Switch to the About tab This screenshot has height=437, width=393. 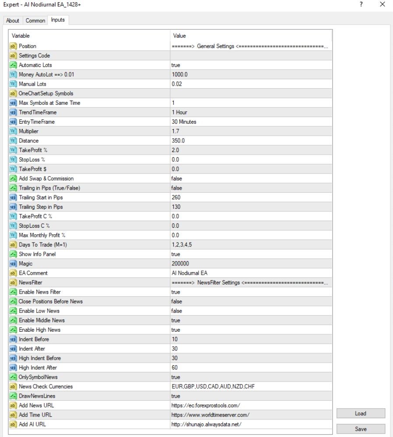point(13,21)
